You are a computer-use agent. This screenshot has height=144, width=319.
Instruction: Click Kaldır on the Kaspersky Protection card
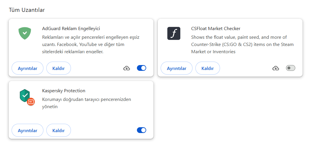coord(58,130)
